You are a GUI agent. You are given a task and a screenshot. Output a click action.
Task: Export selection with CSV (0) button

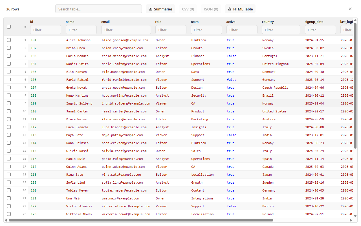coord(188,9)
